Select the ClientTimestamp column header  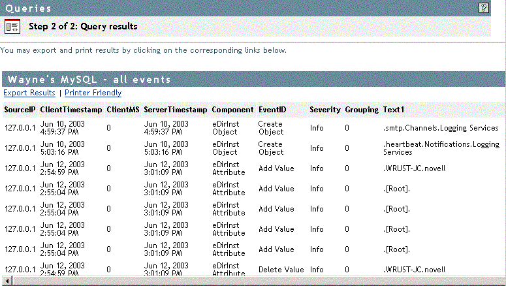(71, 110)
